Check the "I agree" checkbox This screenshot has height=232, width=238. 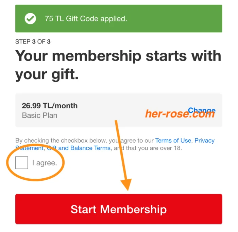[22, 163]
